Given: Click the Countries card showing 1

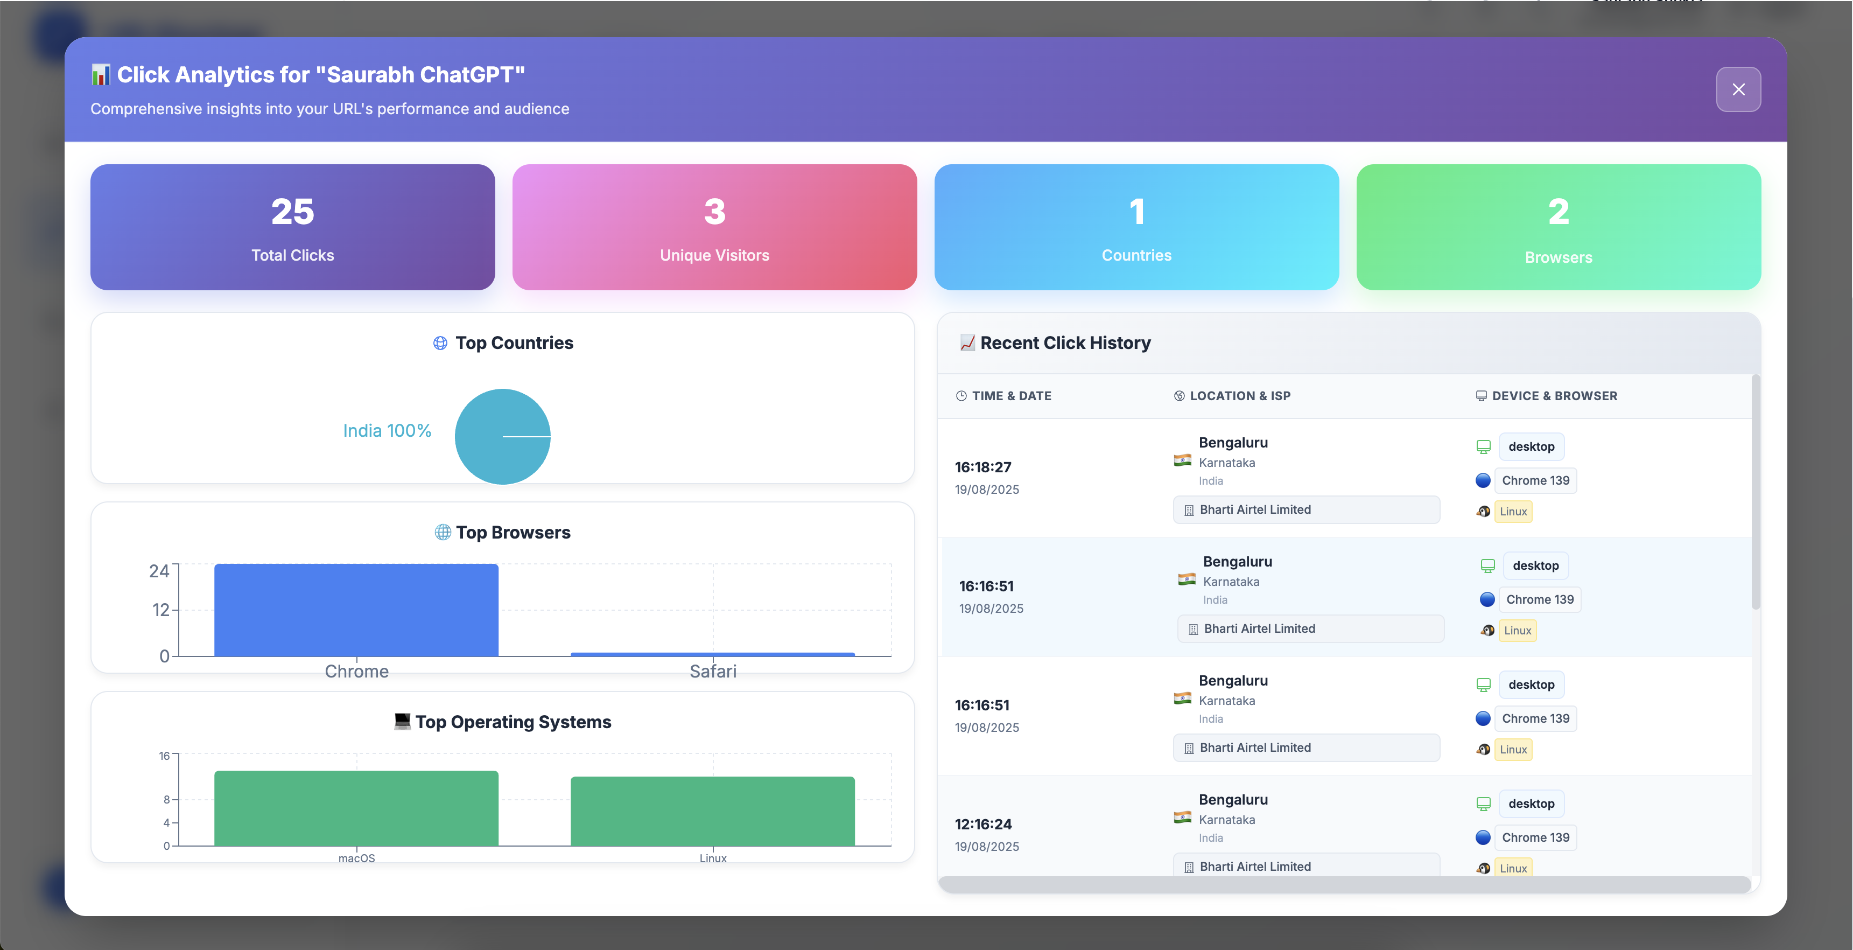Looking at the screenshot, I should [x=1136, y=227].
